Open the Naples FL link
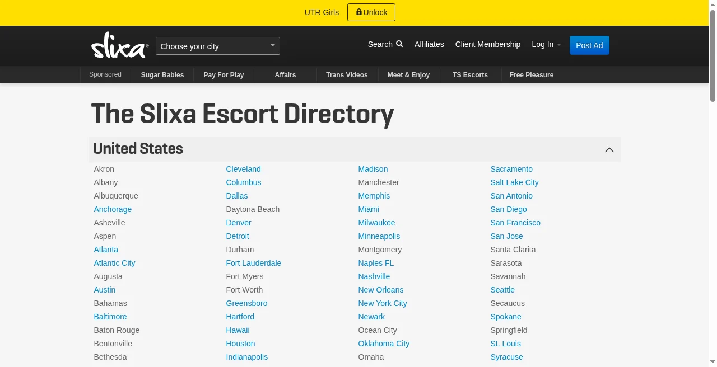 [376, 263]
